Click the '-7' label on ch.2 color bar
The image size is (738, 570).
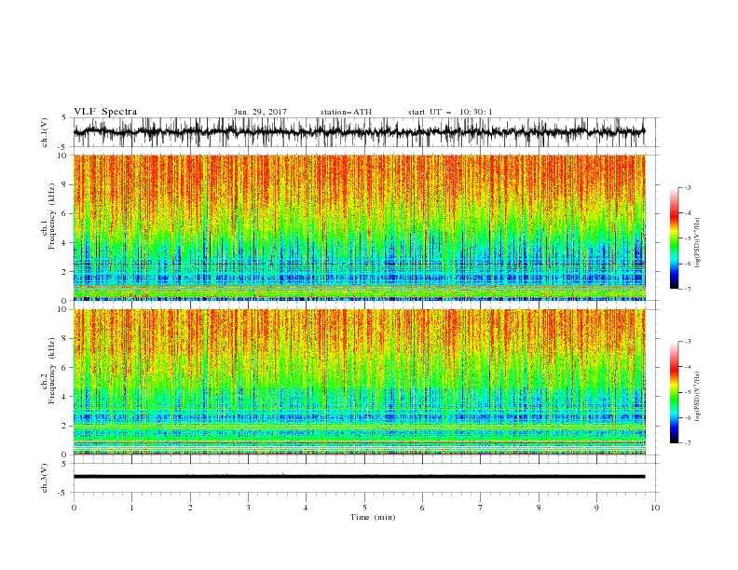click(x=687, y=443)
